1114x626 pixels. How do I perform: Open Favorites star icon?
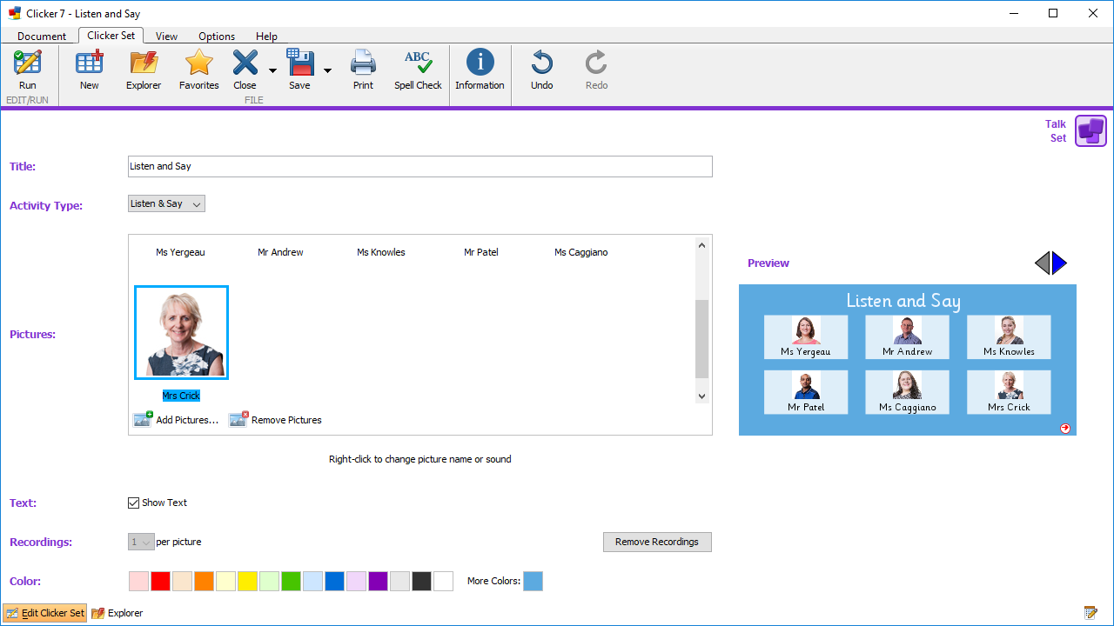coord(199,63)
